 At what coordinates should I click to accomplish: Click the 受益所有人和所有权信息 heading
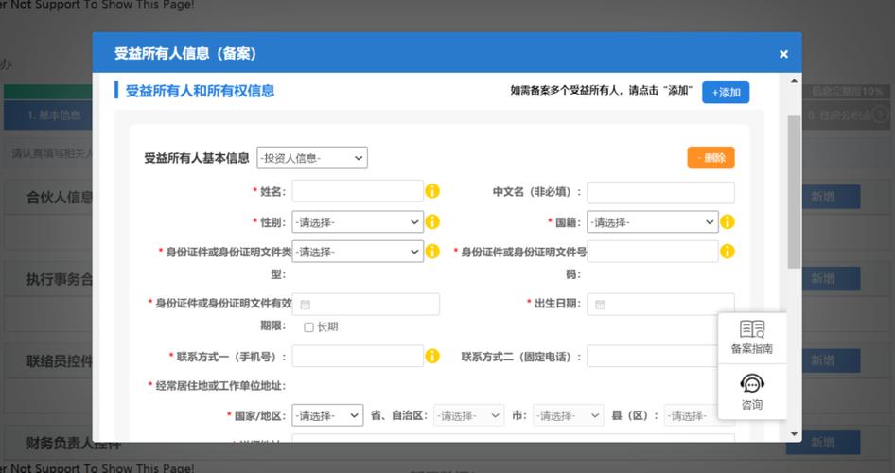point(200,91)
